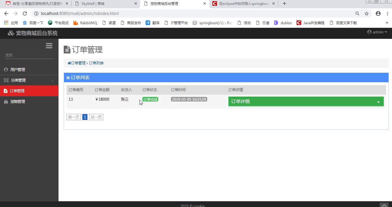Close the 宠物商城后台管理 tab
The width and height of the screenshot is (392, 207).
205,4
